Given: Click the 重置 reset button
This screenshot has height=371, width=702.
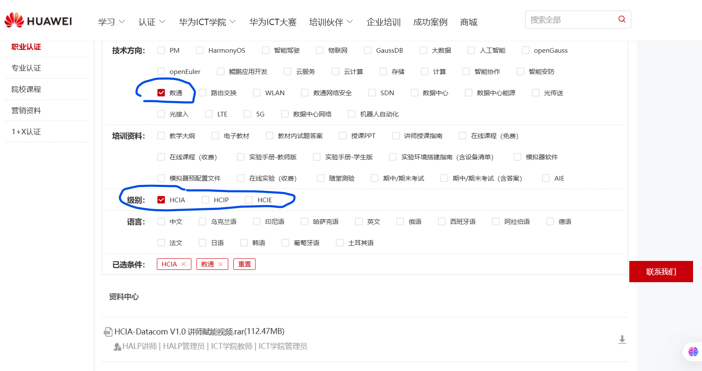Looking at the screenshot, I should pos(244,264).
